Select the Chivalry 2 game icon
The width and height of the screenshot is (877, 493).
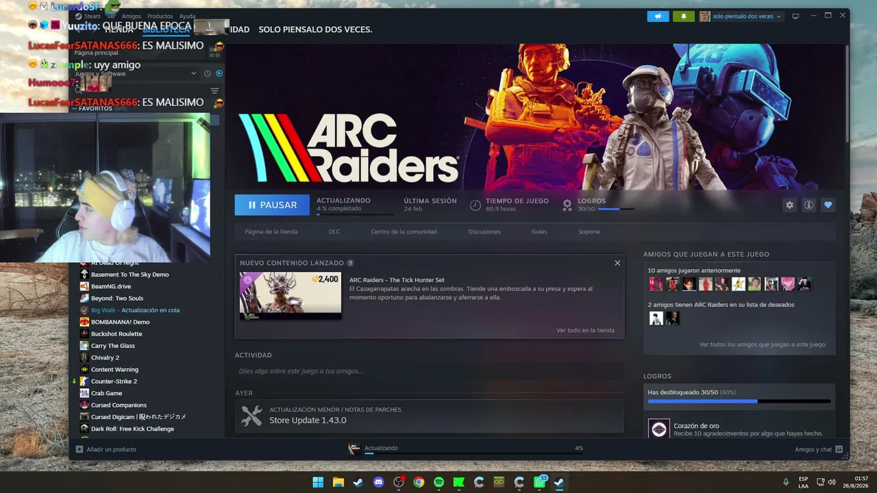84,357
